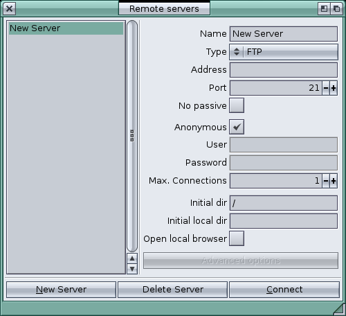Click the Initial local dir field
Image resolution: width=346 pixels, height=316 pixels.
(284, 221)
